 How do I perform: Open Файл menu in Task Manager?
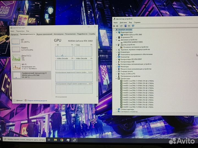pos(12,31)
